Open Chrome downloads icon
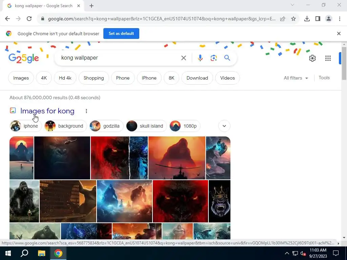The height and width of the screenshot is (260, 347). [307, 19]
